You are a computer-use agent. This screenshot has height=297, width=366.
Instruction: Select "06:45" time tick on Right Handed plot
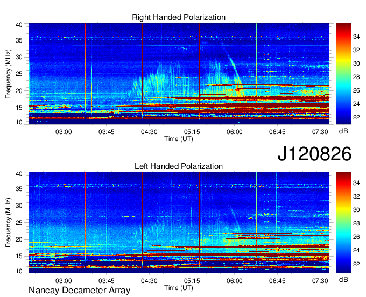coord(277,132)
